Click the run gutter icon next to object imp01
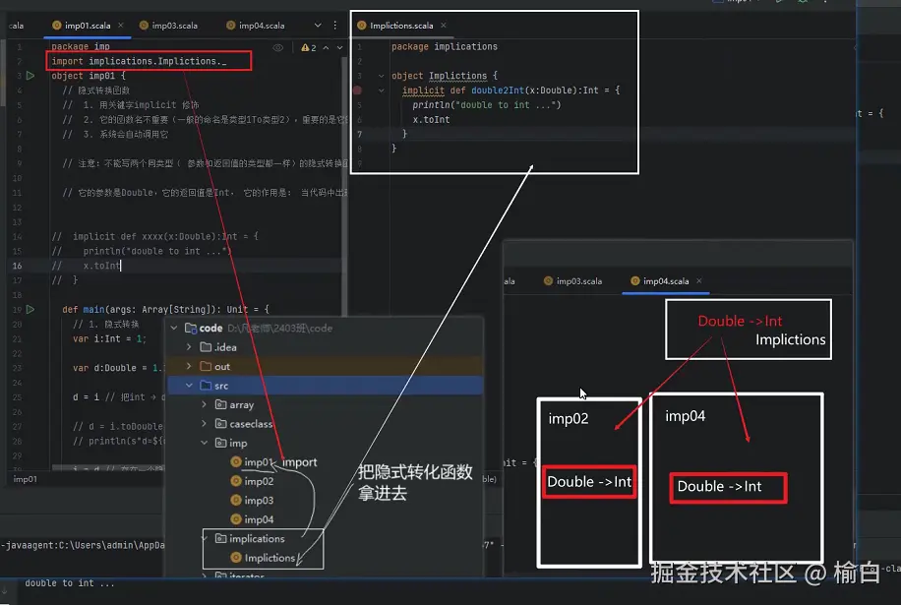 (x=30, y=75)
